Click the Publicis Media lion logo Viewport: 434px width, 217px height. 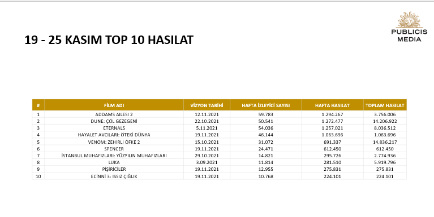pyautogui.click(x=409, y=26)
